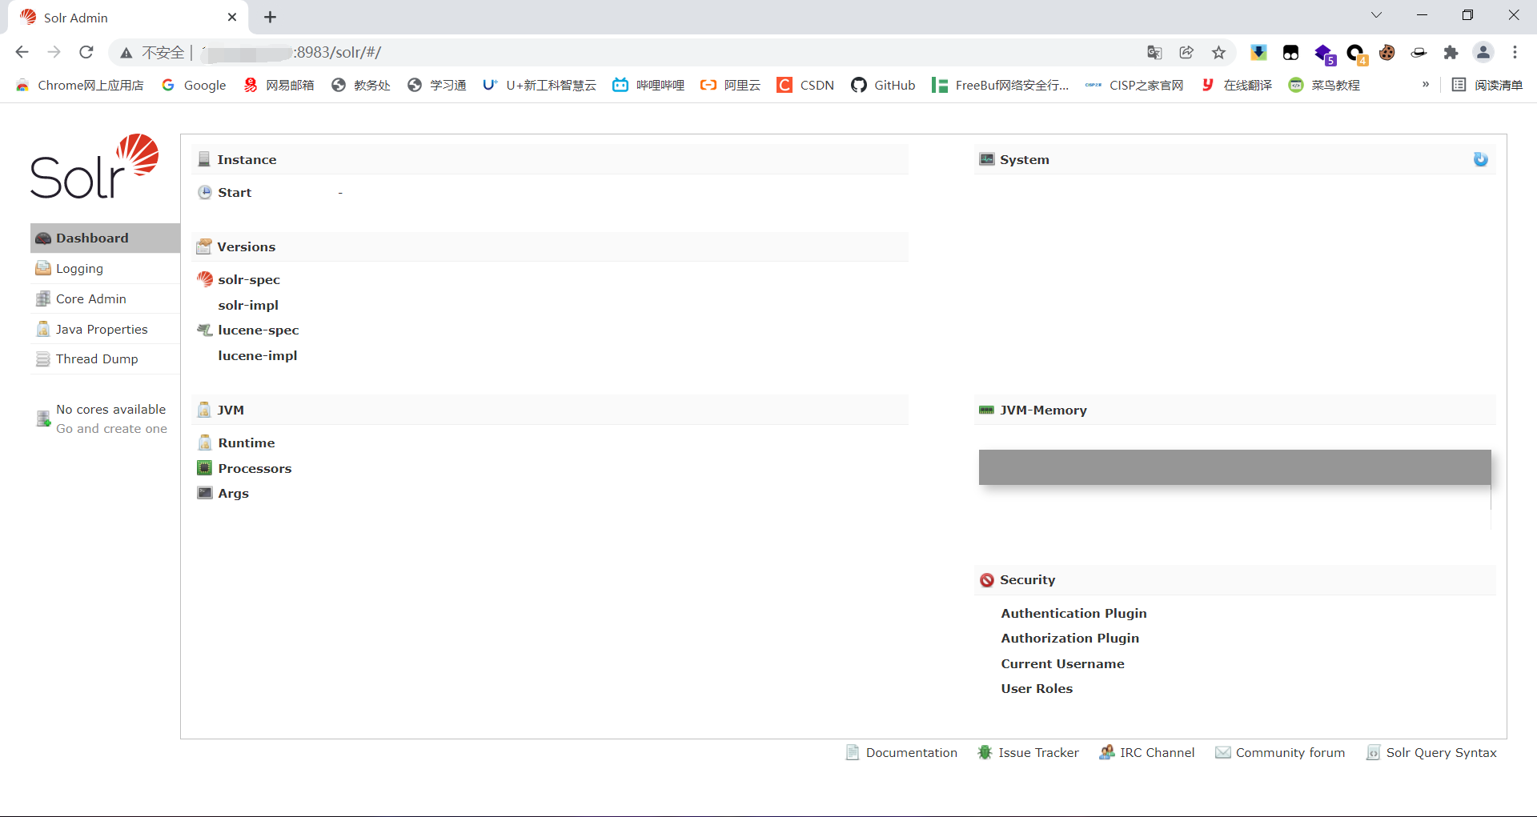1537x817 pixels.
Task: Open the 网易邮箱 bookmark
Action: (279, 85)
